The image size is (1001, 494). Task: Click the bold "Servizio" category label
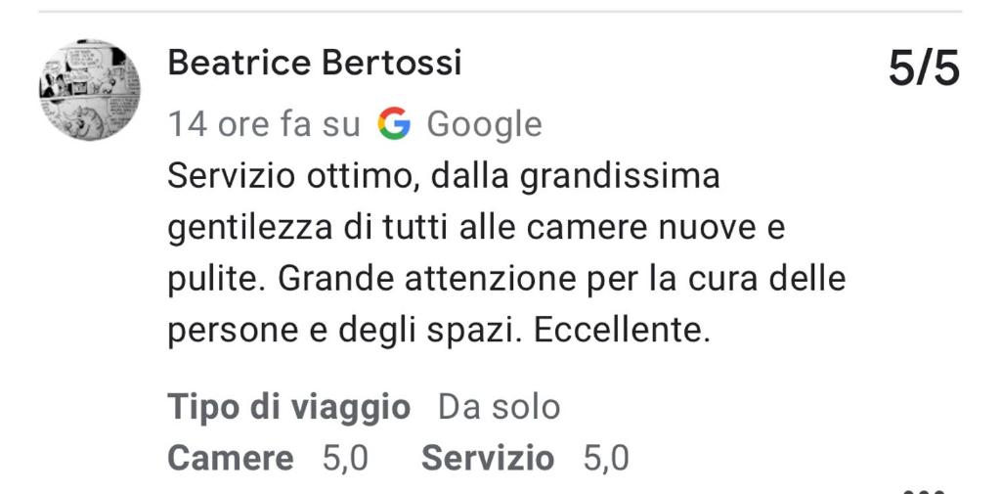tap(488, 457)
